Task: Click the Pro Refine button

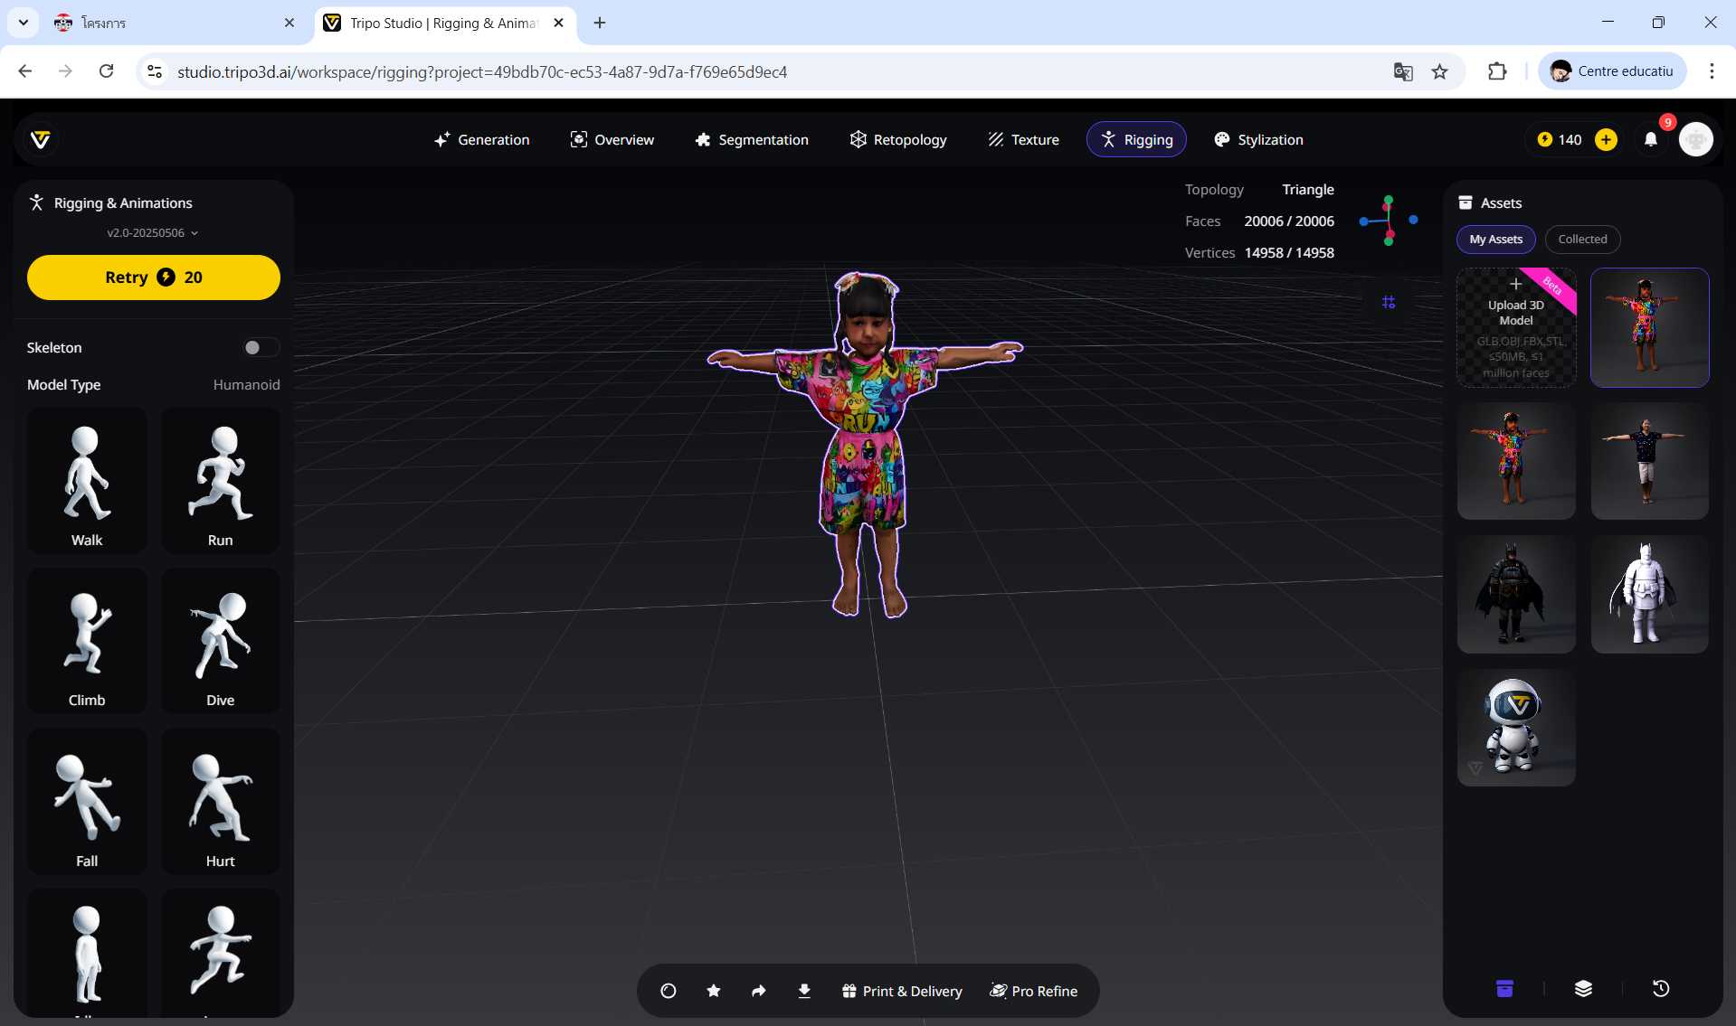Action: 1033,991
